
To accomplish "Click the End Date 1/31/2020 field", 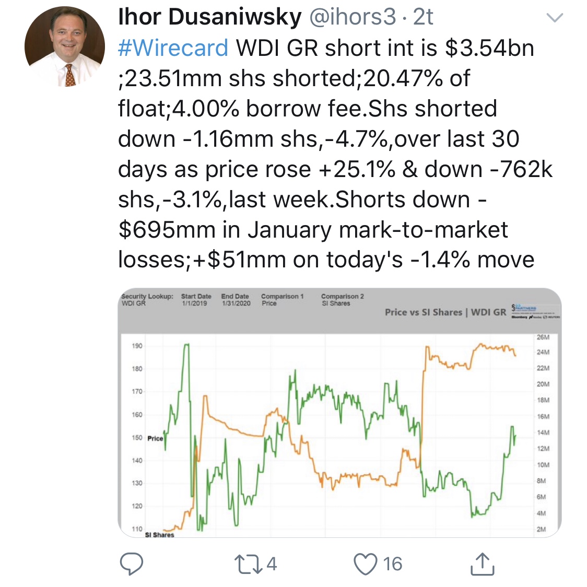I will tap(236, 300).
